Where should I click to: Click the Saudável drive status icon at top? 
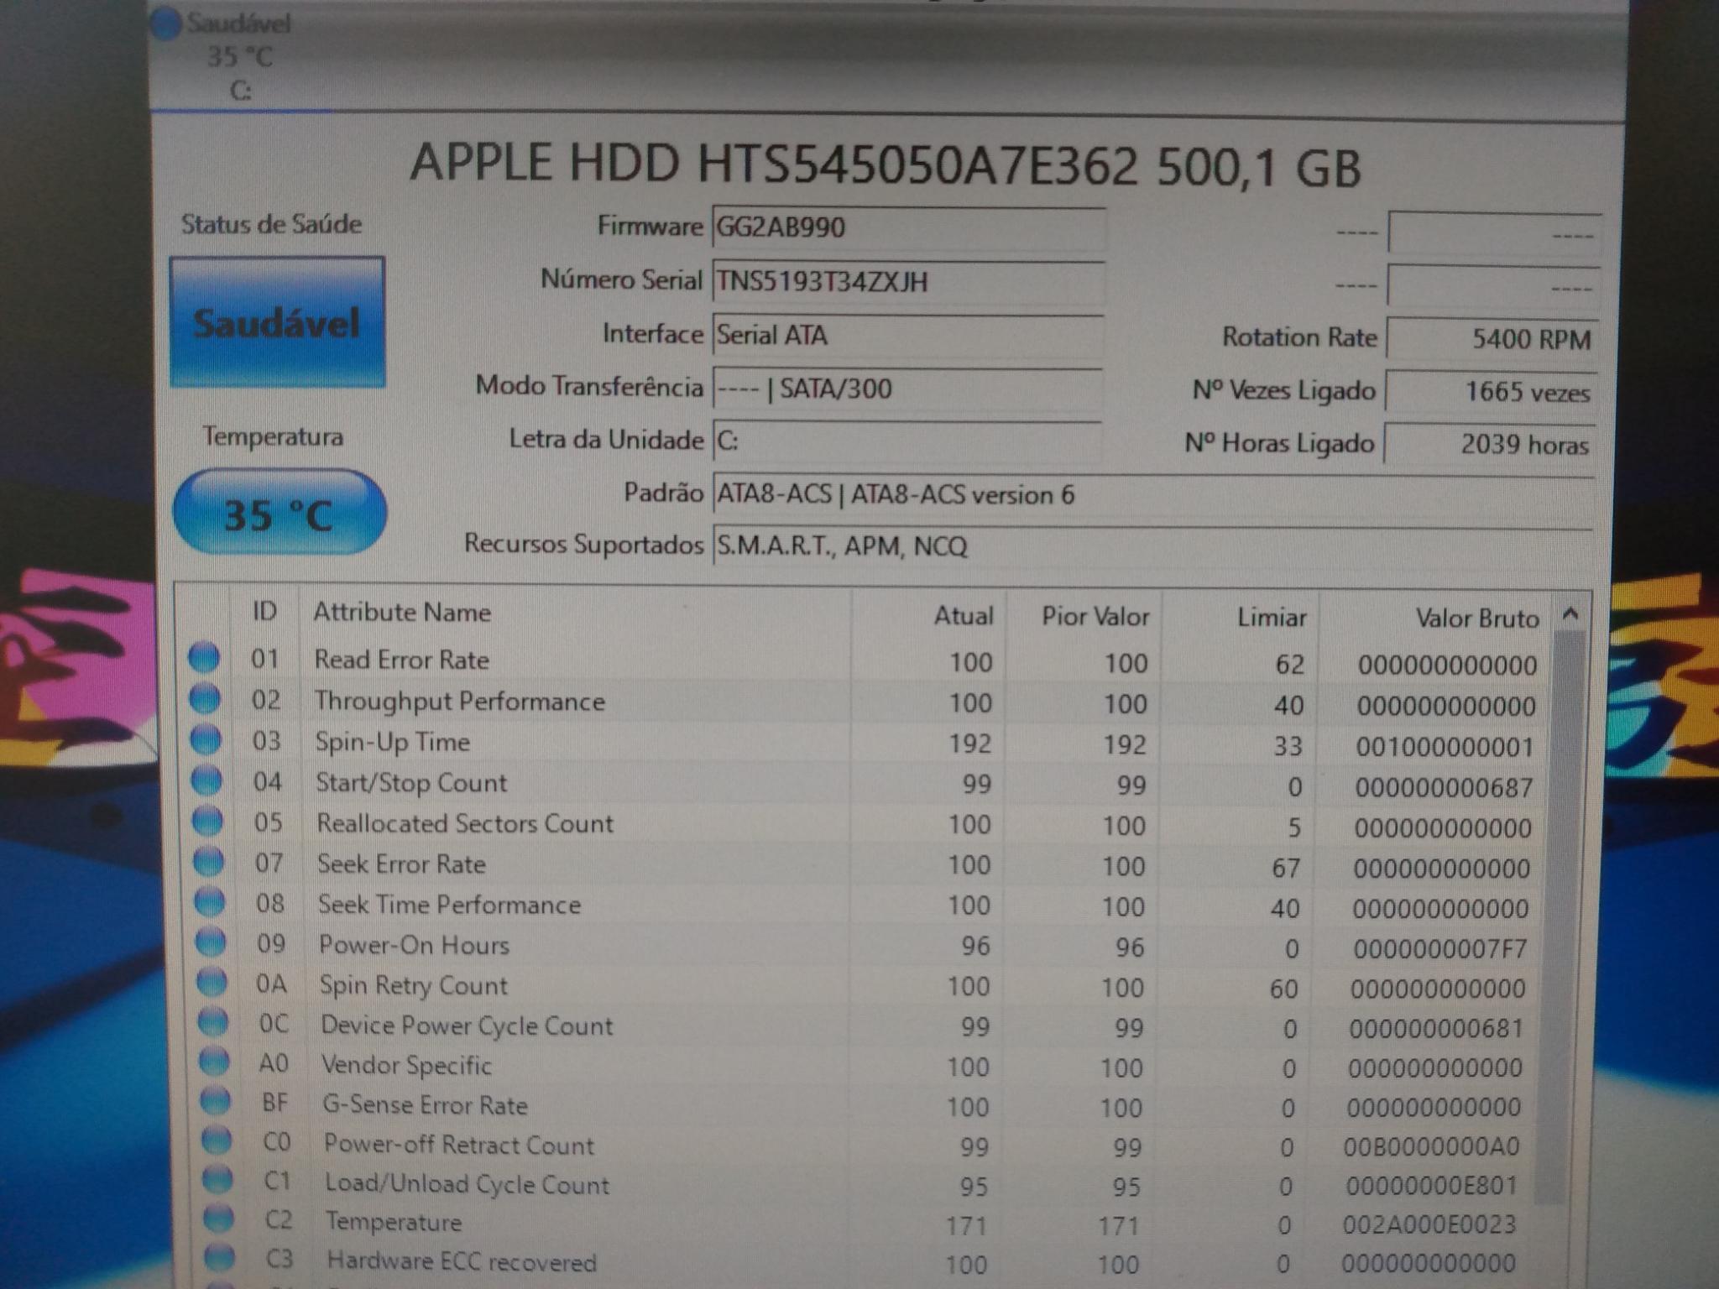pos(167,23)
